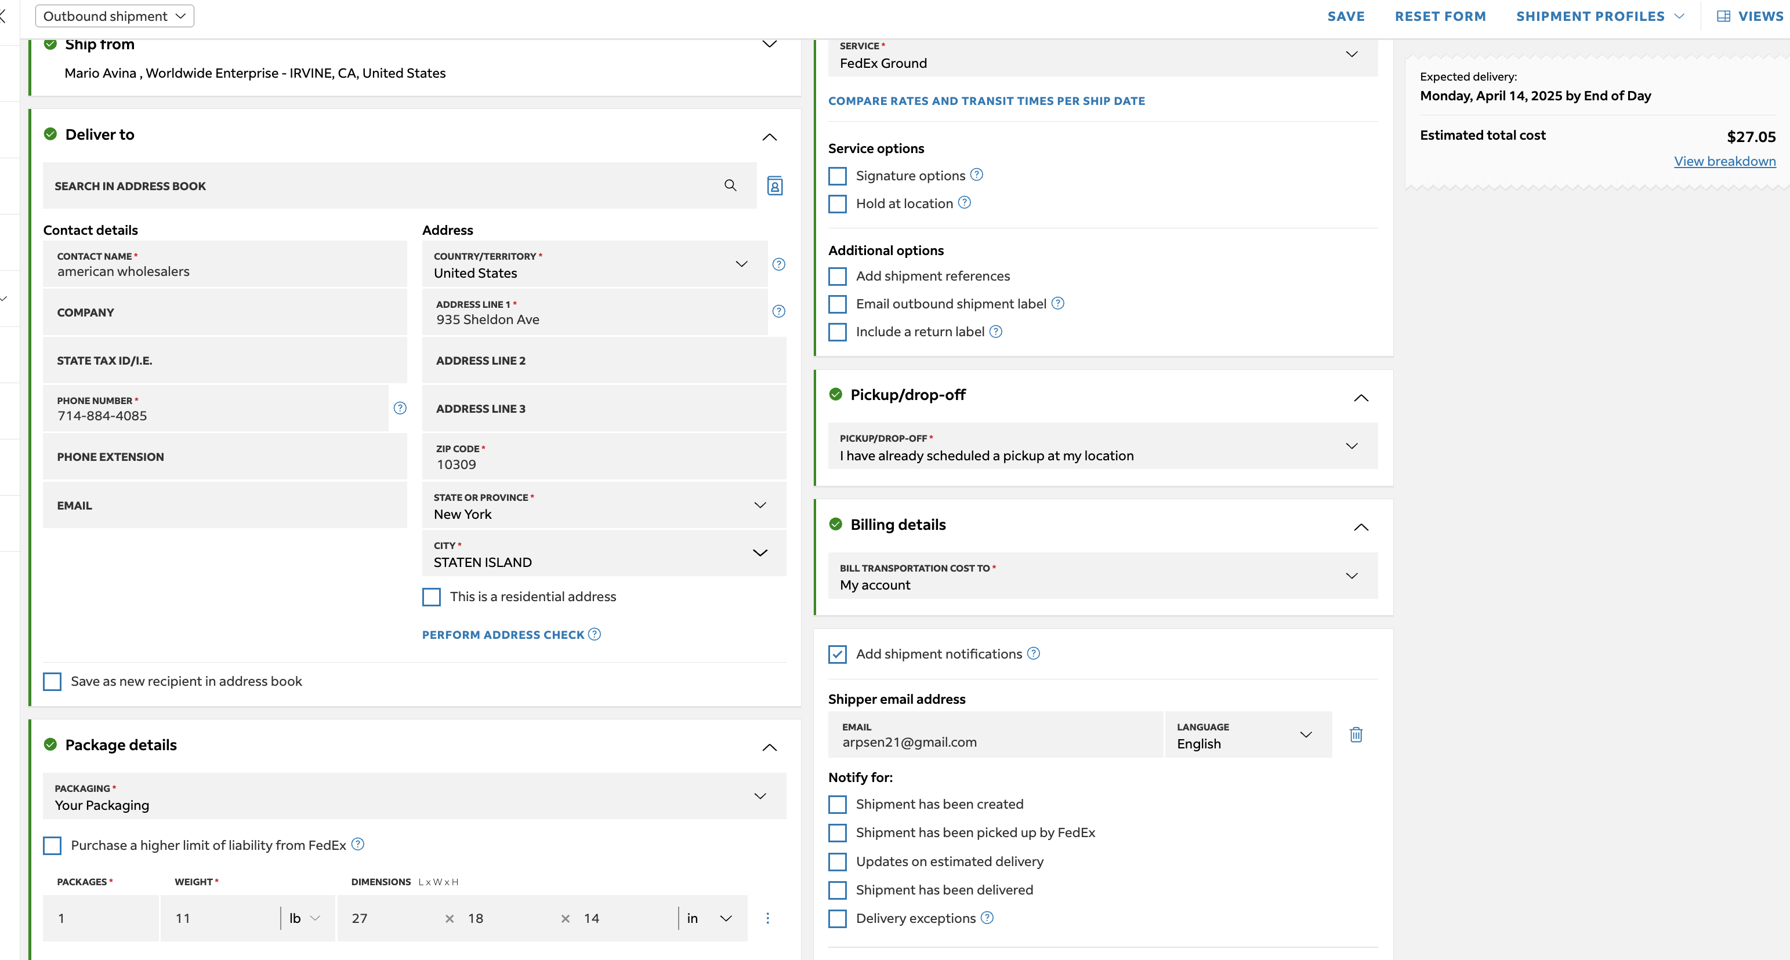The height and width of the screenshot is (960, 1790).
Task: Enable Email outbound shipment label
Action: (838, 304)
